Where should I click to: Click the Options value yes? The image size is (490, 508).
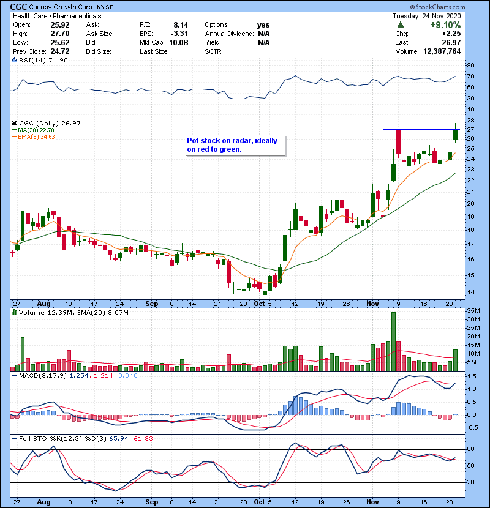tap(263, 25)
